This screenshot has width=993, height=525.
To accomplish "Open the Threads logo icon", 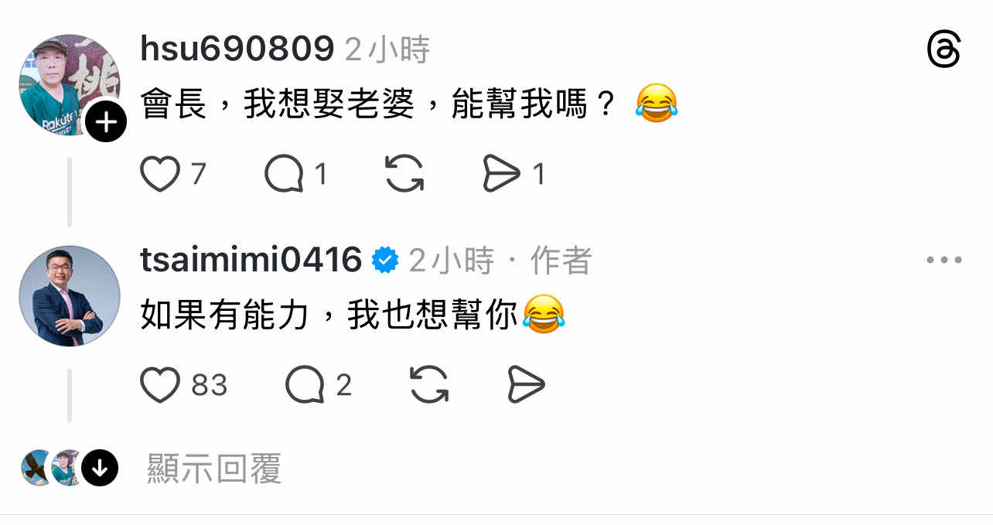I will pyautogui.click(x=944, y=50).
